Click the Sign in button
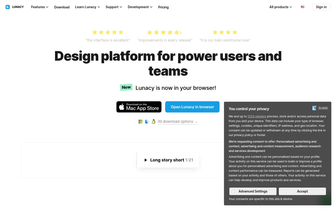Viewport: 336px width, 210px height. [x=321, y=7]
